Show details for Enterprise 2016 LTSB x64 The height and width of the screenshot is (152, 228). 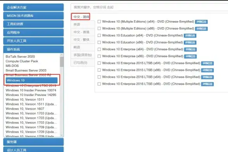click(207, 77)
